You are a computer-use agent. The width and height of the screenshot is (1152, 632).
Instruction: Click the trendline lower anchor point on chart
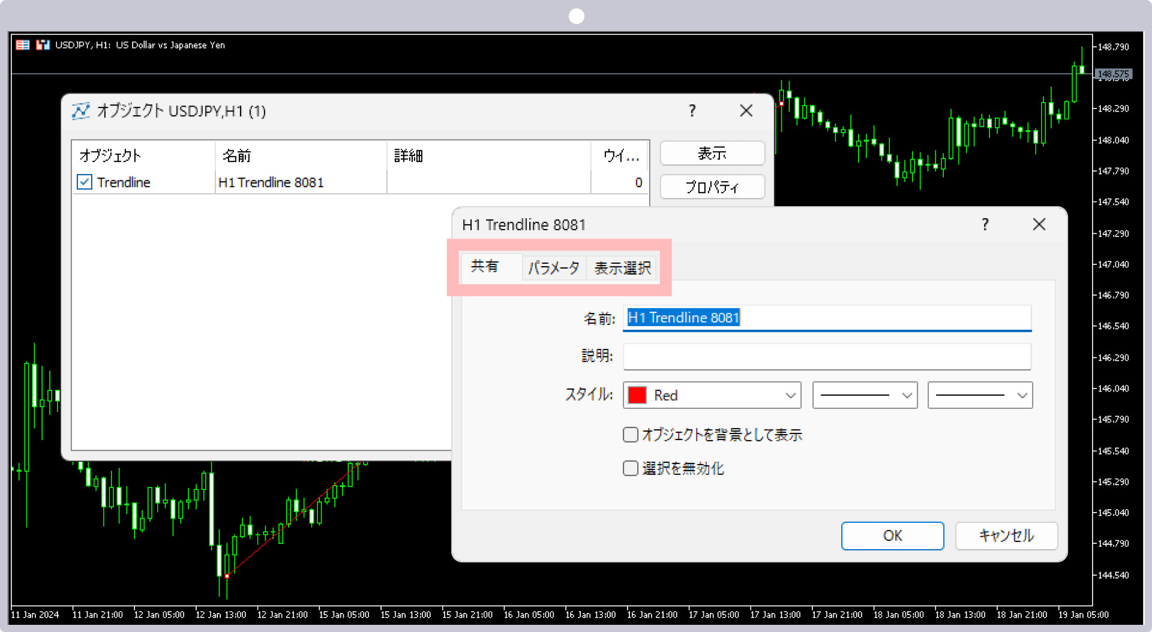(x=227, y=576)
